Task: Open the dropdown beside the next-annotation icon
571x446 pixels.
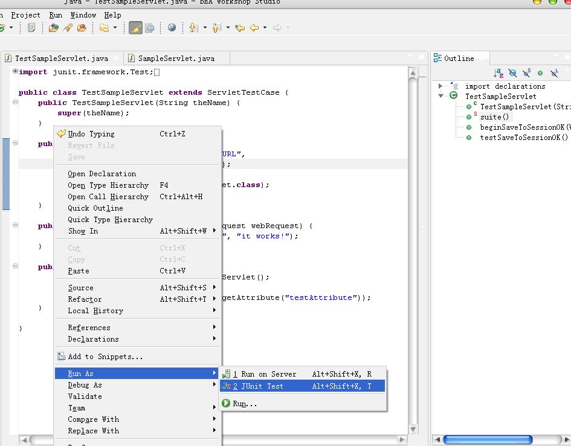Action: (x=204, y=28)
